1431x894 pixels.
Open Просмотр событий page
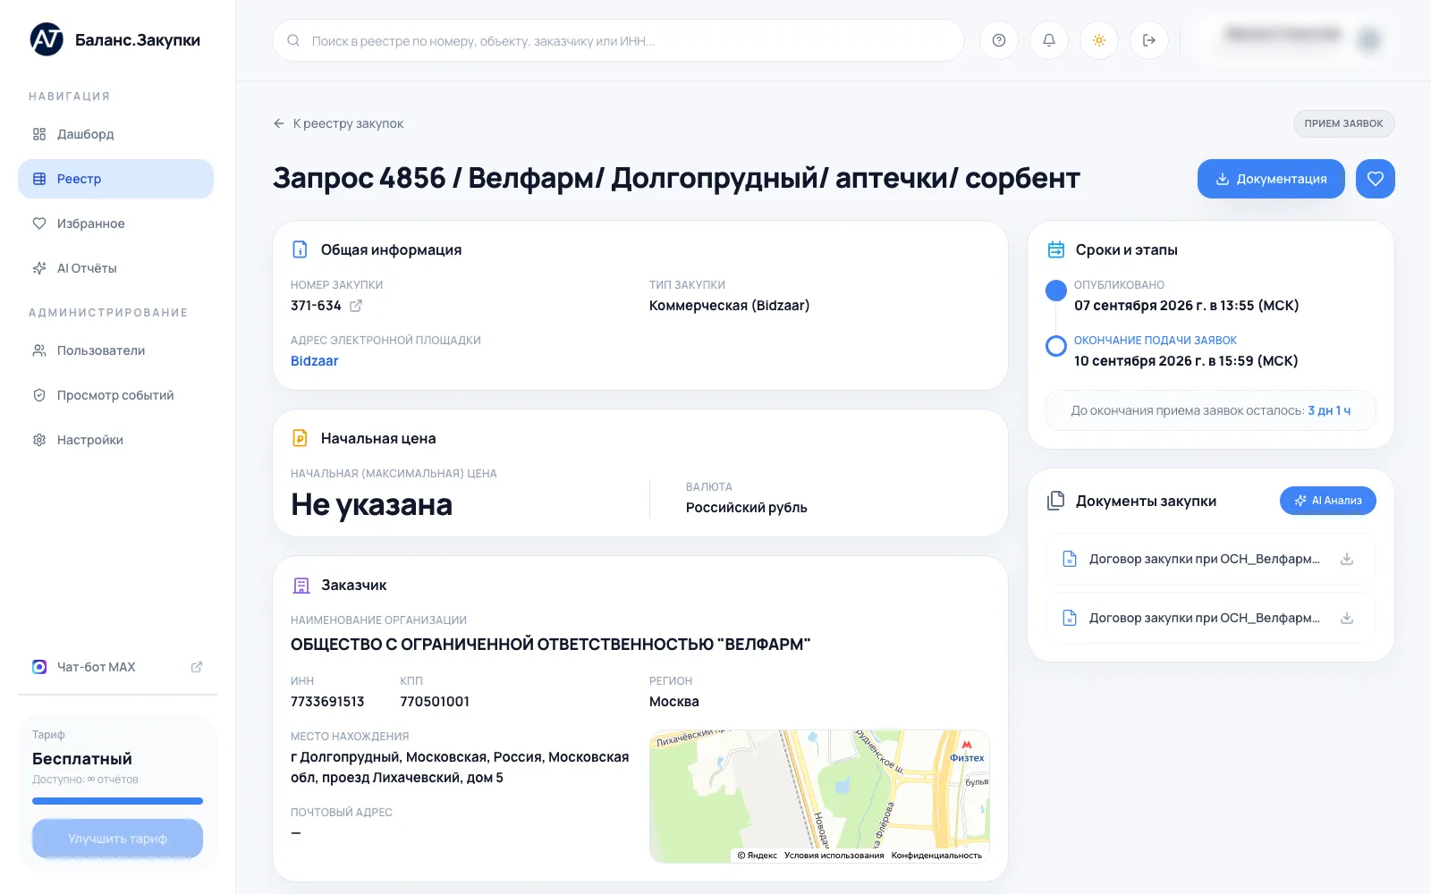[x=115, y=395]
